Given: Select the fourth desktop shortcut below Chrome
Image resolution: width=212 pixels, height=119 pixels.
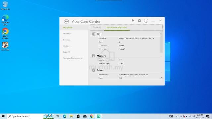Looking at the screenshot, I should pyautogui.click(x=5, y=46).
